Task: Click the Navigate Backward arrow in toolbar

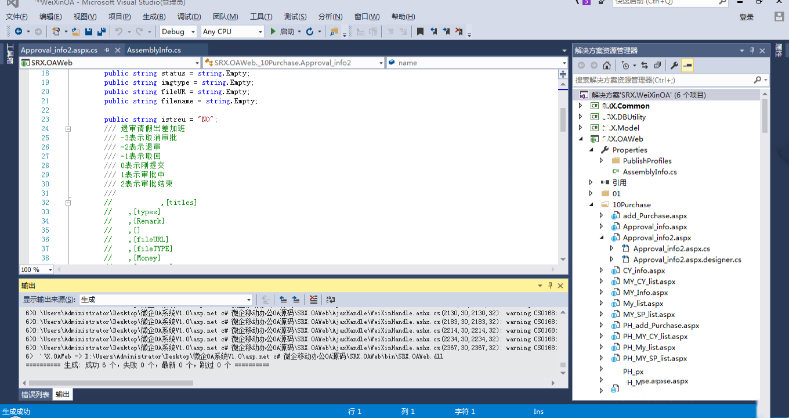Action: coord(19,31)
